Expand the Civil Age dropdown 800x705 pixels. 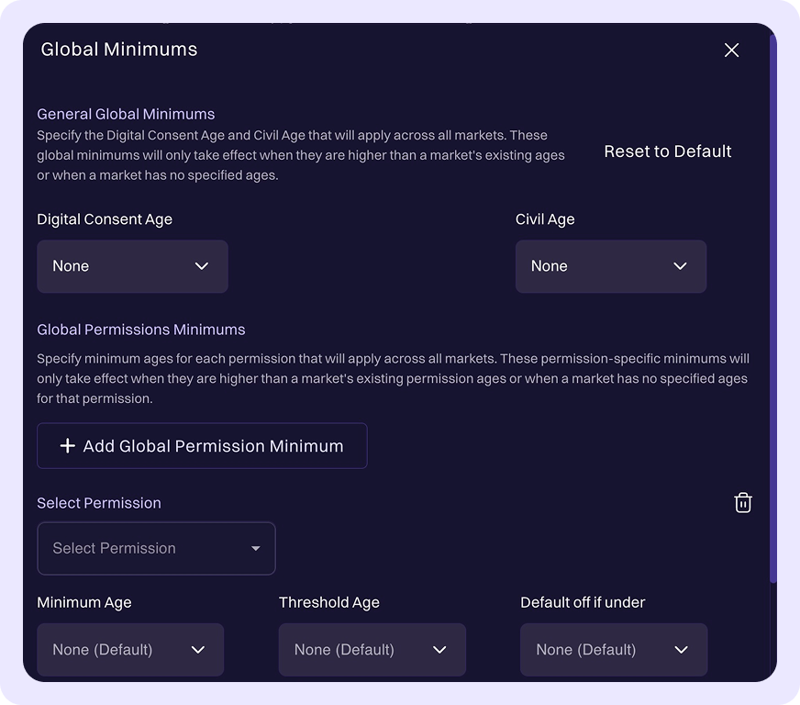[610, 266]
